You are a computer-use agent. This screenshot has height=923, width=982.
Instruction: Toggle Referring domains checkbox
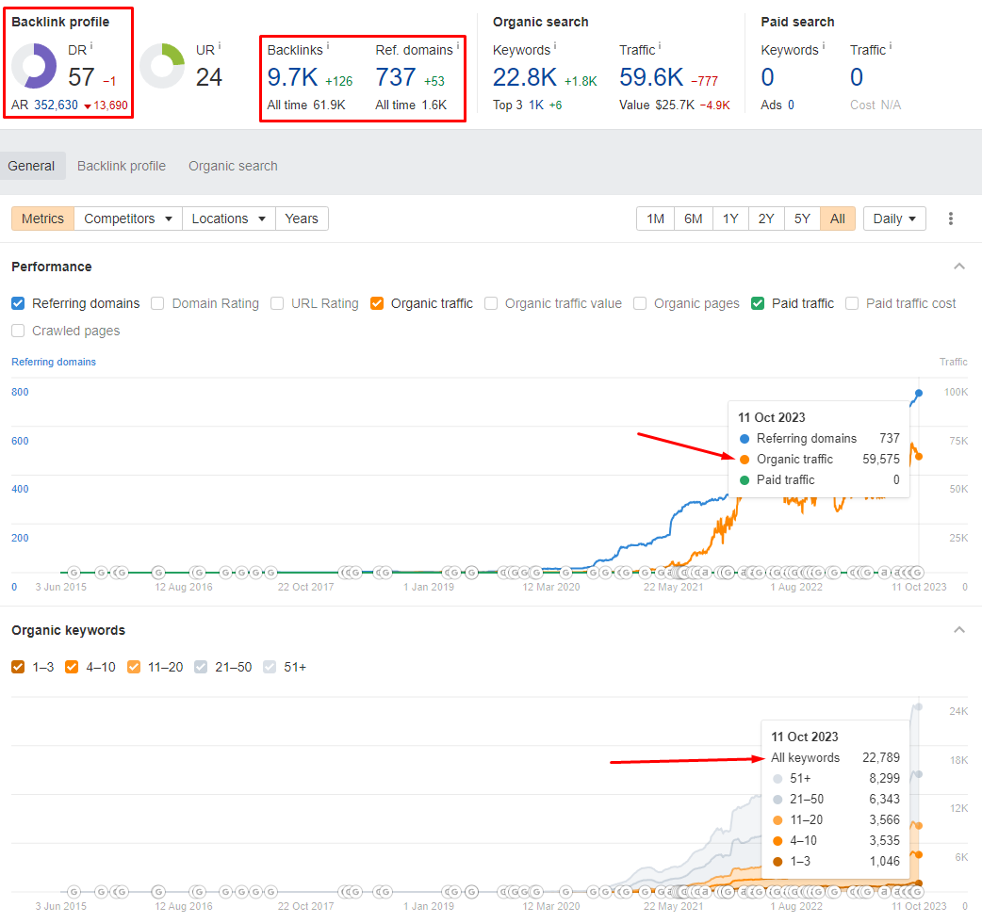point(18,303)
